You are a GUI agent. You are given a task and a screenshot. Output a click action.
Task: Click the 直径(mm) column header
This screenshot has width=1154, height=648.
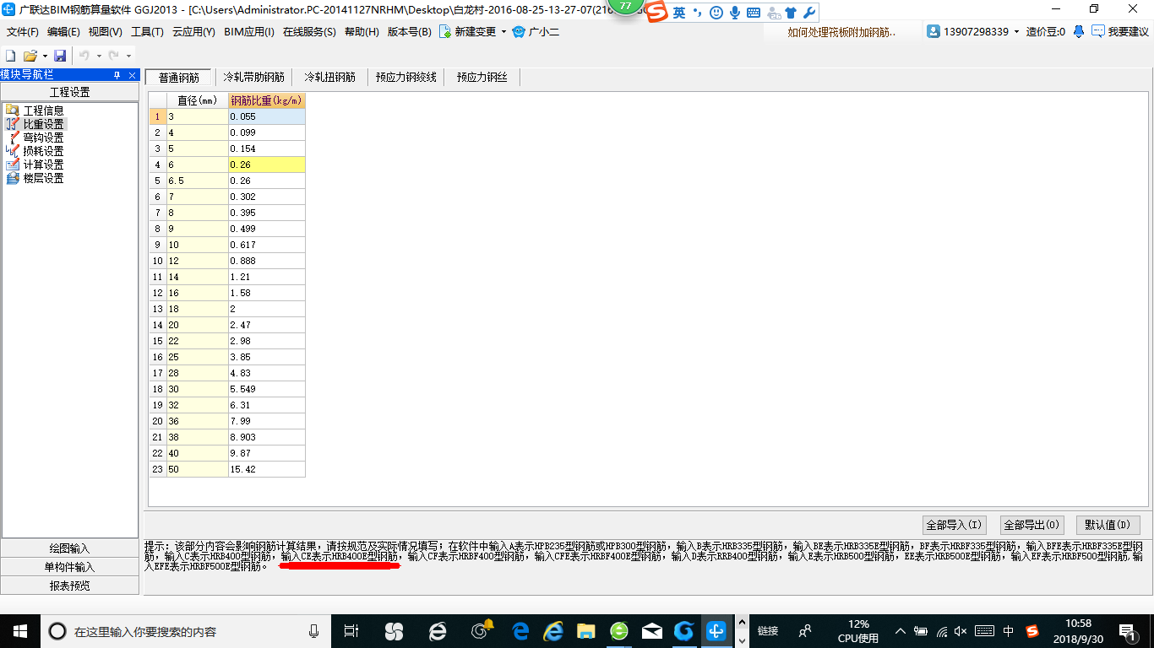click(198, 100)
